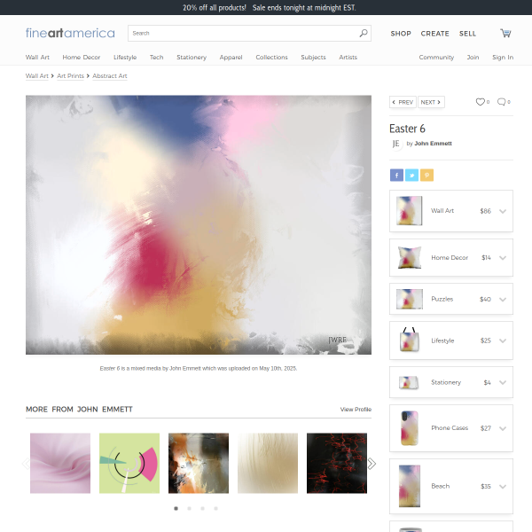Click View Profile link

[356, 409]
